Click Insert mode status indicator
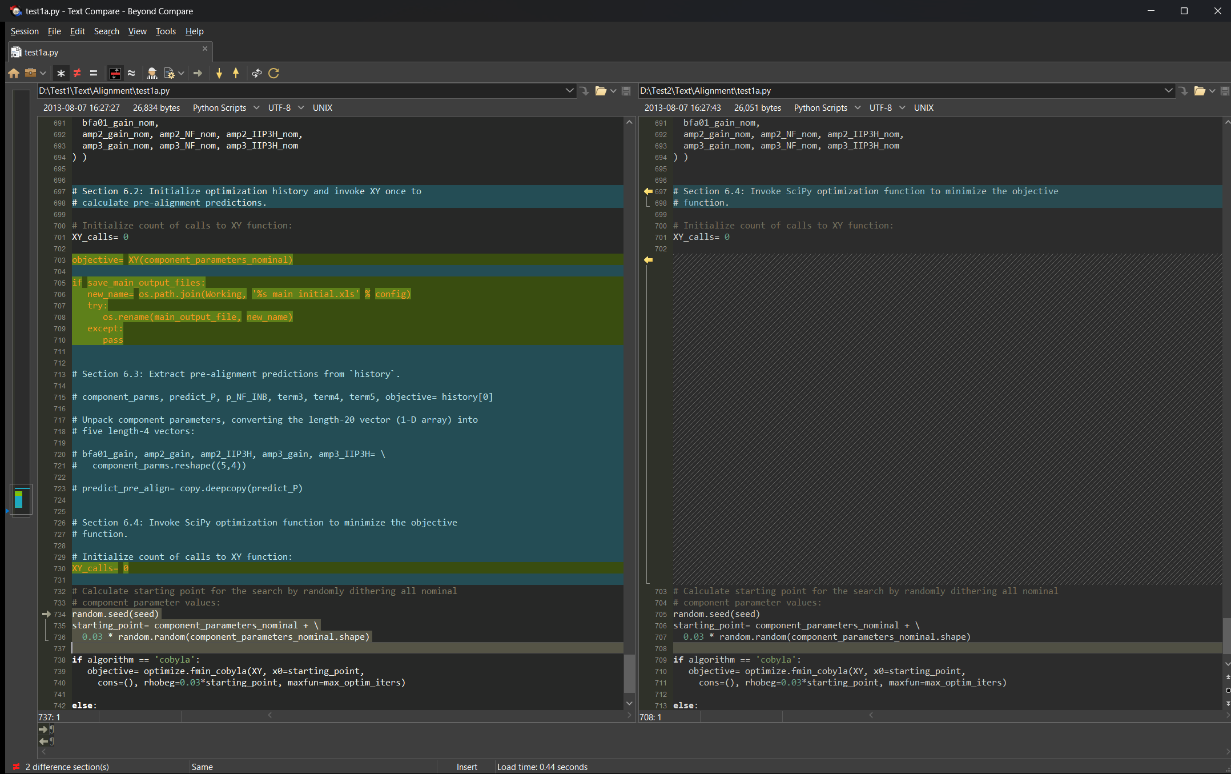 466,767
